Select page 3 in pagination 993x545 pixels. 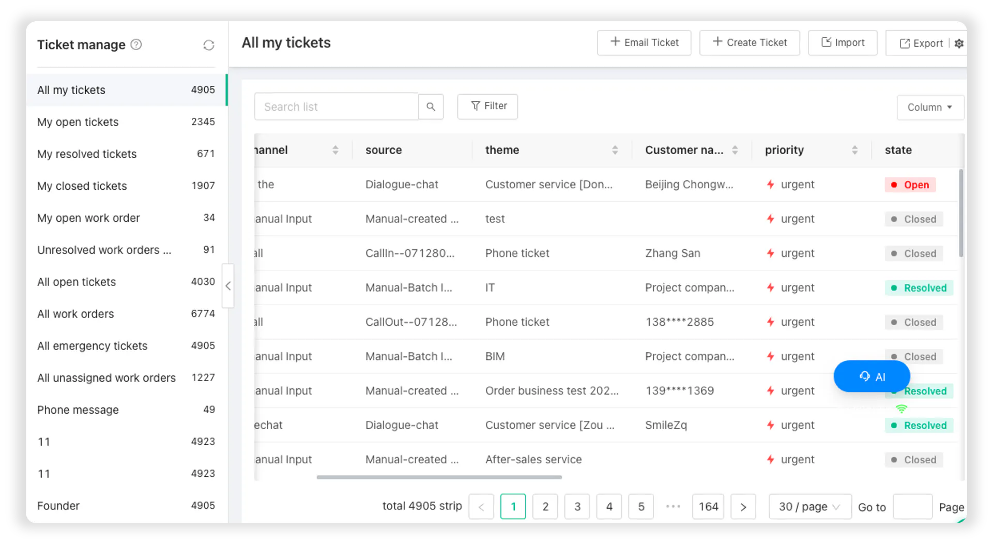(577, 507)
